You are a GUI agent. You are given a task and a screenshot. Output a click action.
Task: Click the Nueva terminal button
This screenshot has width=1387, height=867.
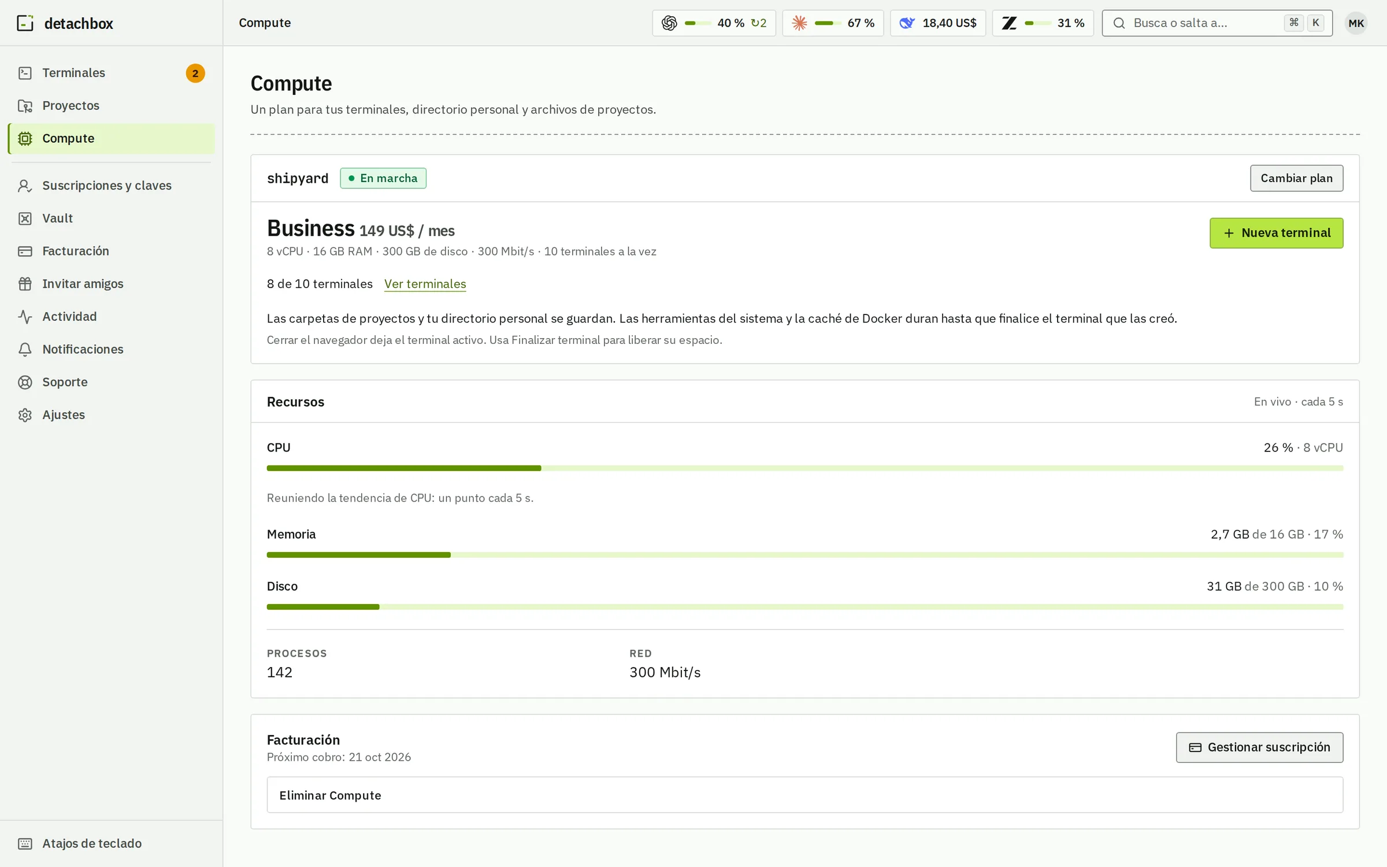1276,233
